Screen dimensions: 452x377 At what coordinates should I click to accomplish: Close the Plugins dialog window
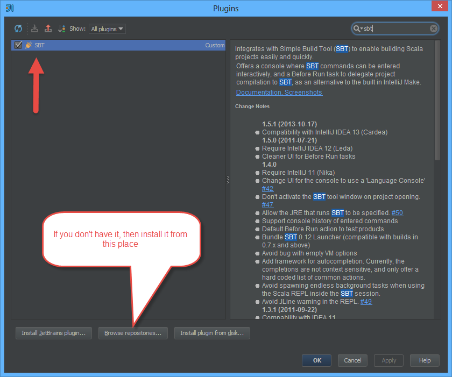pos(440,6)
